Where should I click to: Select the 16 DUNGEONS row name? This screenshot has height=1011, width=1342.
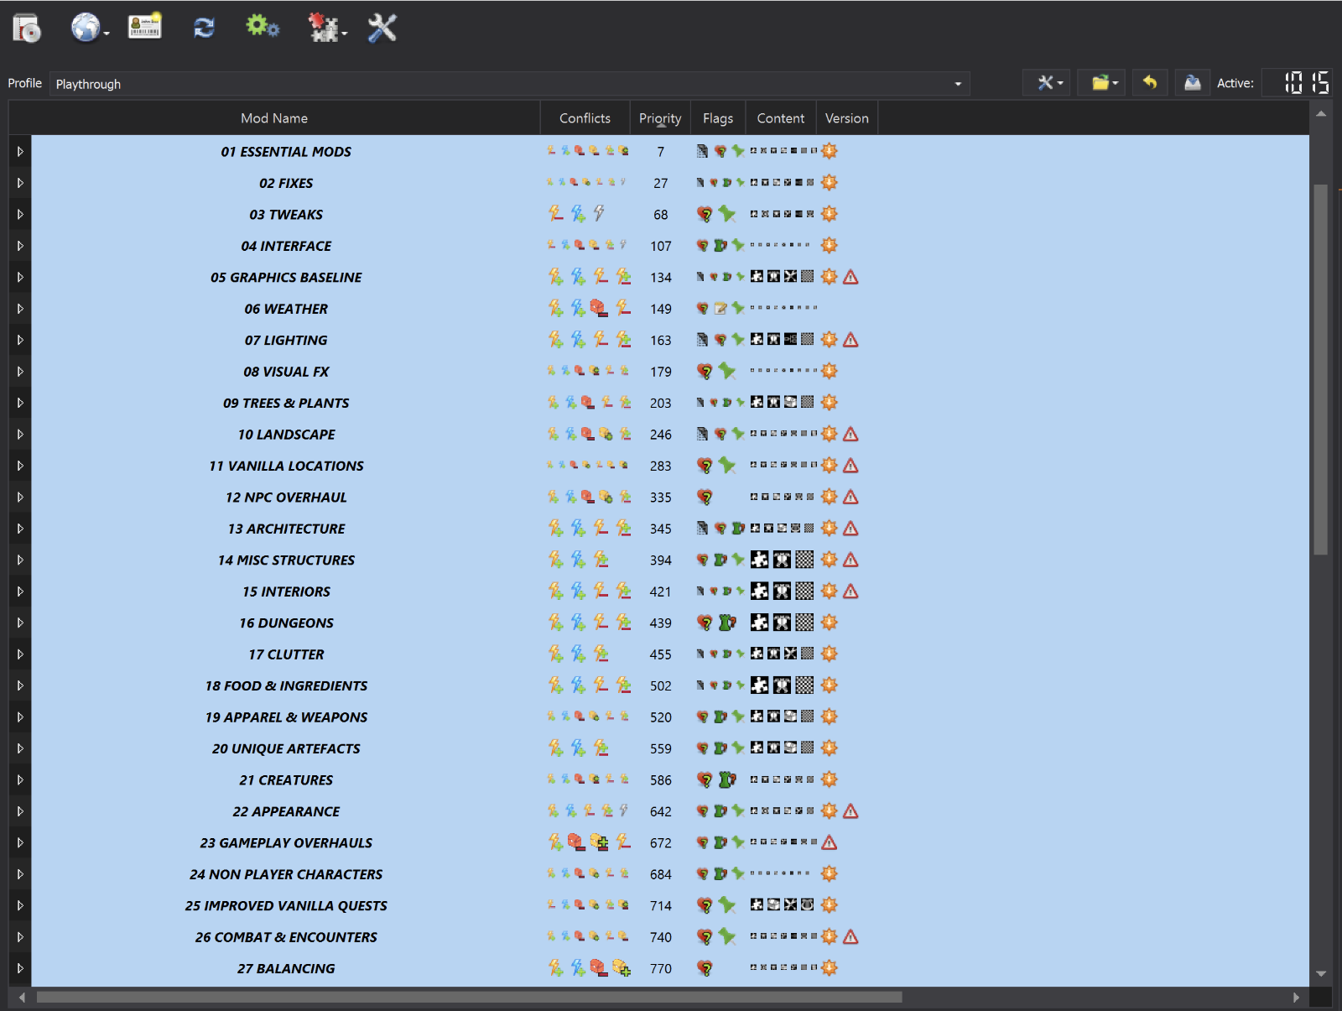[286, 623]
